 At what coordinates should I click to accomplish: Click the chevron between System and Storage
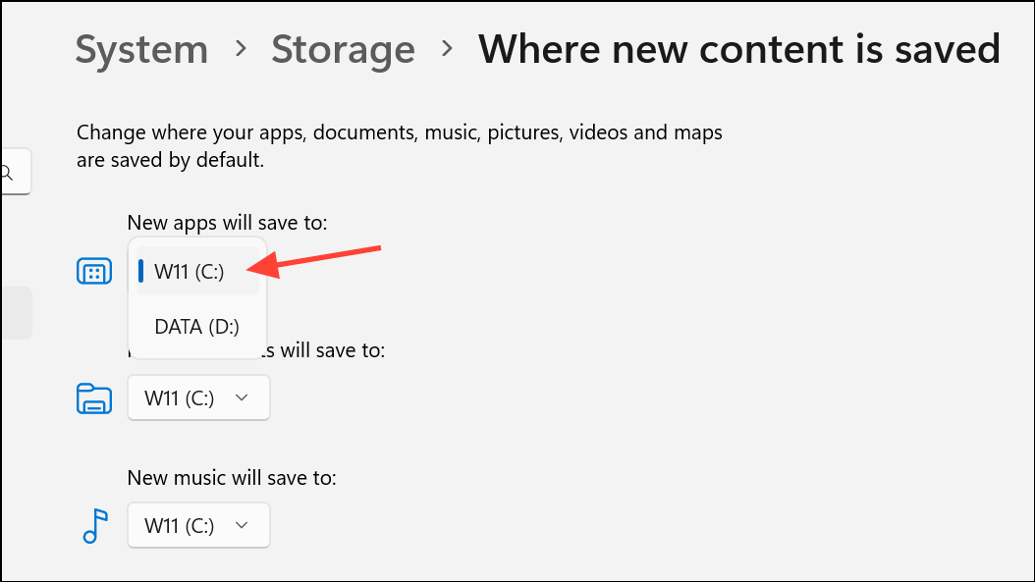241,48
